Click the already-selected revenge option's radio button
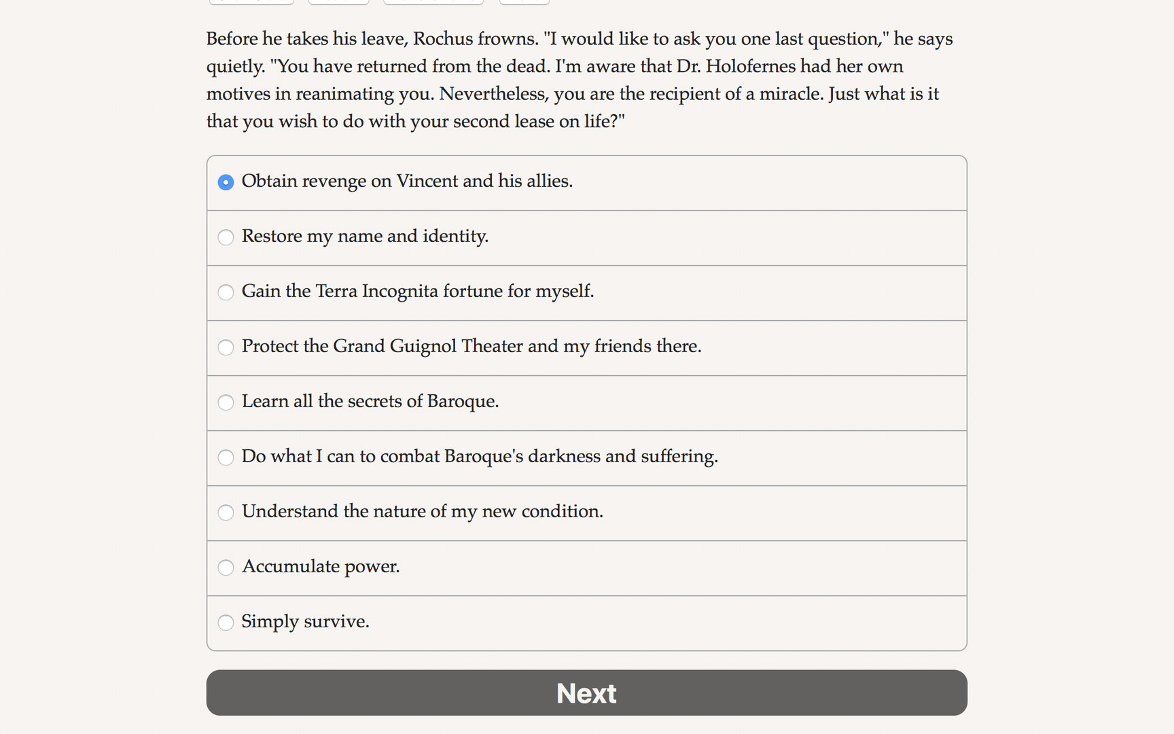Viewport: 1174px width, 734px height. point(226,182)
